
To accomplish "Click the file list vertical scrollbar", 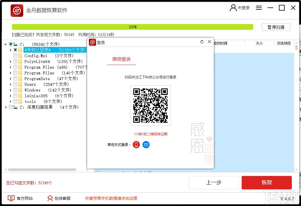I will (296, 47).
